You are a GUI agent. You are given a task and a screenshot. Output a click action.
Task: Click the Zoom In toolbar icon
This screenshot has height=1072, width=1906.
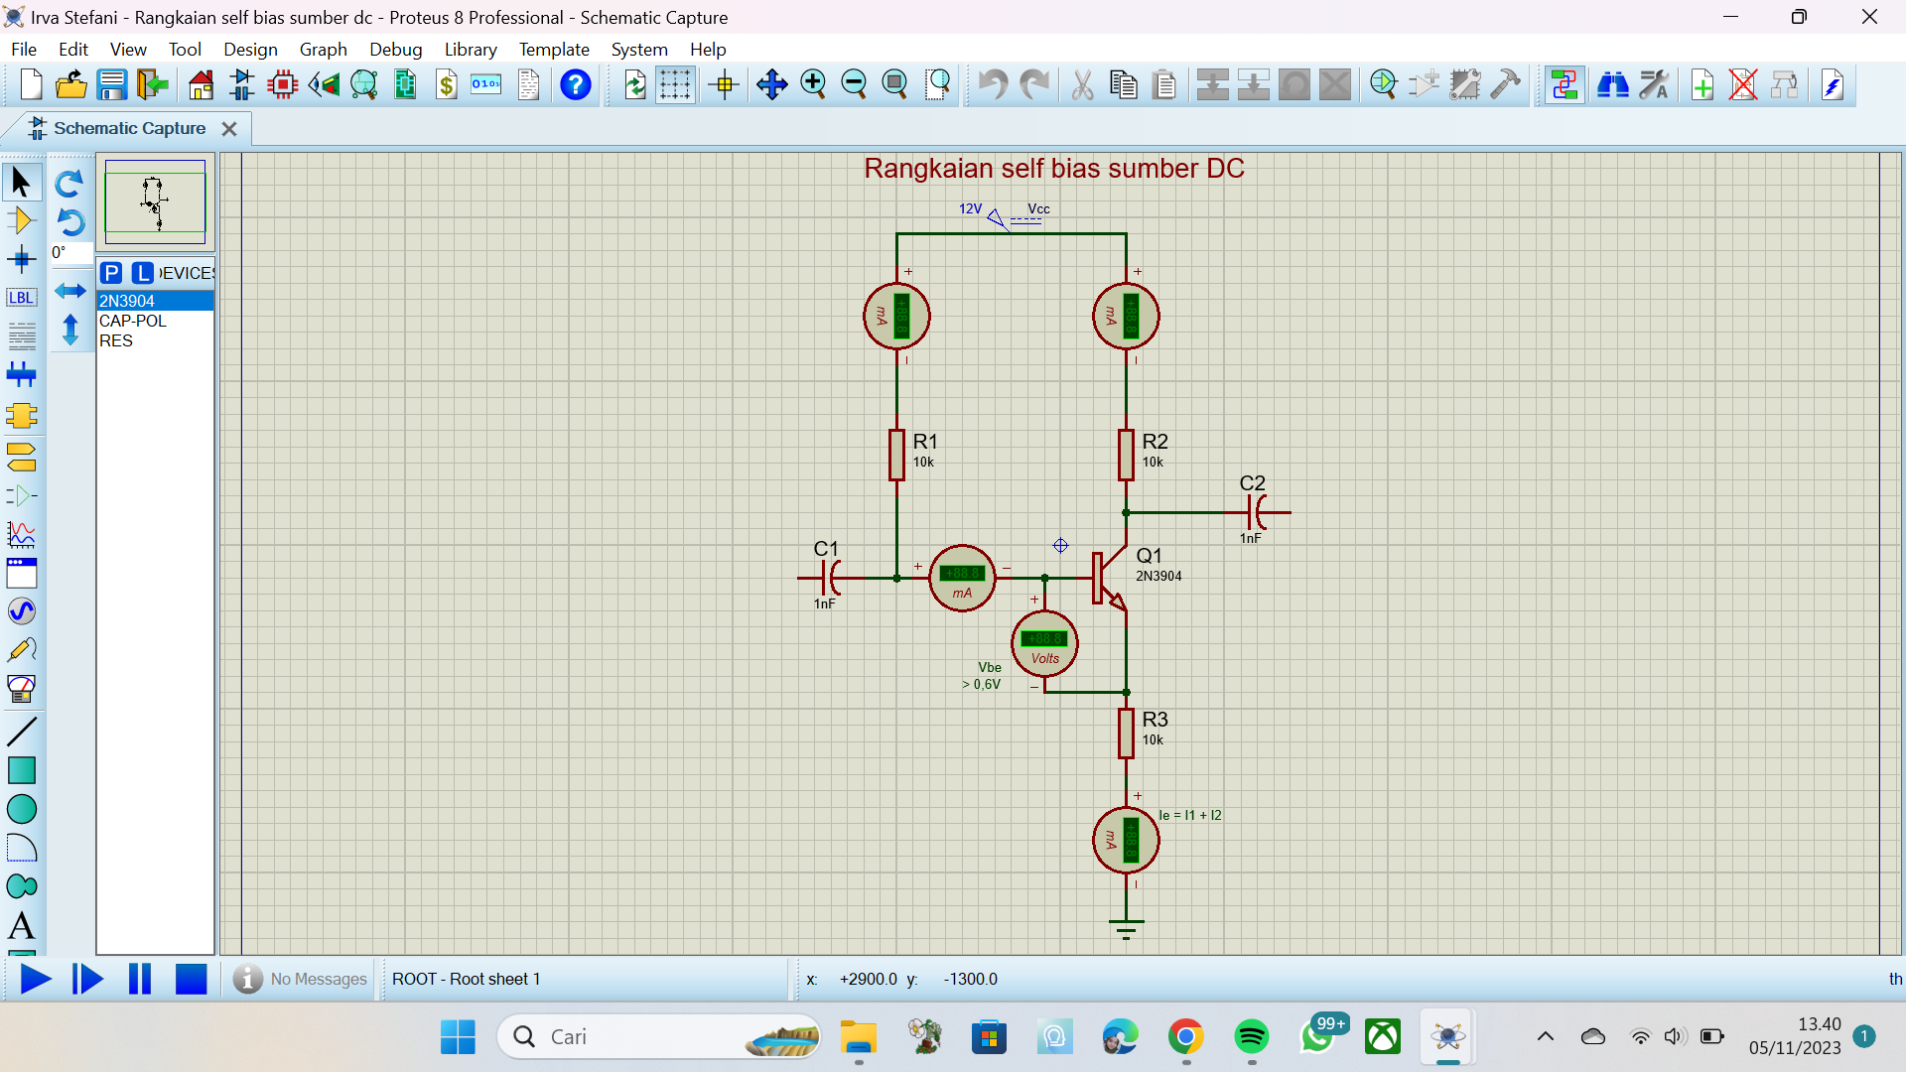pyautogui.click(x=813, y=85)
